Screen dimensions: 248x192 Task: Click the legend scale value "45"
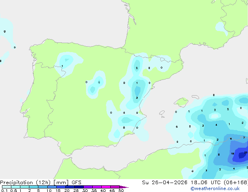[x=112, y=190]
